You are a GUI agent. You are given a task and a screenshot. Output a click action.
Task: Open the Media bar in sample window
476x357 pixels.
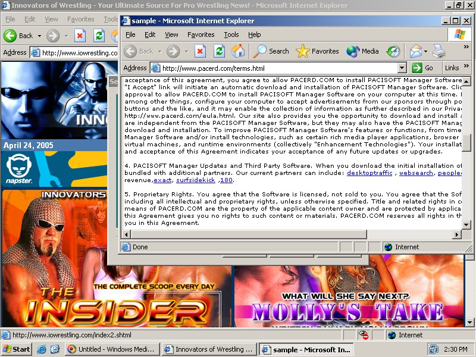point(362,51)
